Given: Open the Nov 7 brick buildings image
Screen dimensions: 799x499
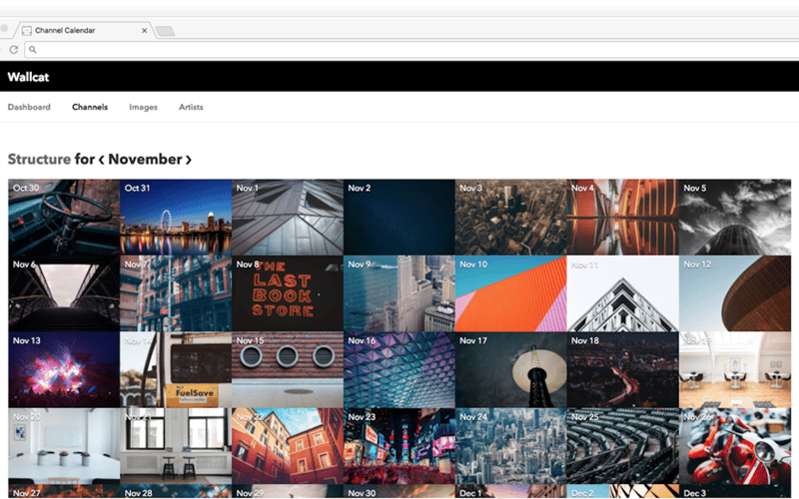Looking at the screenshot, I should point(176,293).
